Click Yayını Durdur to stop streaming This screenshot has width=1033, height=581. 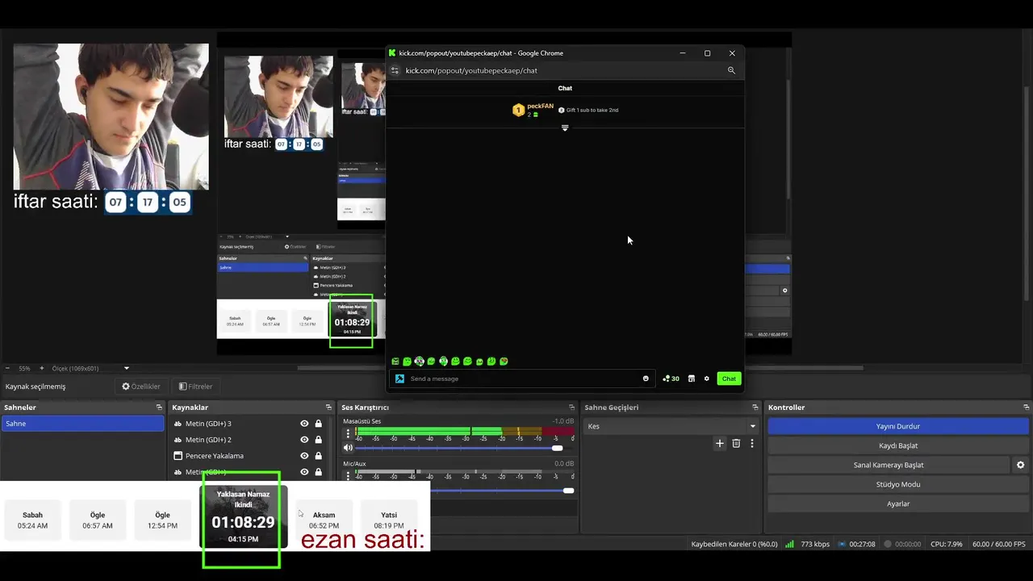[898, 426]
